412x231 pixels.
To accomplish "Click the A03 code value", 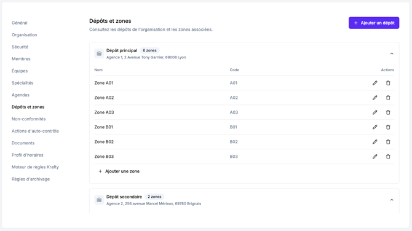I will pos(234,112).
